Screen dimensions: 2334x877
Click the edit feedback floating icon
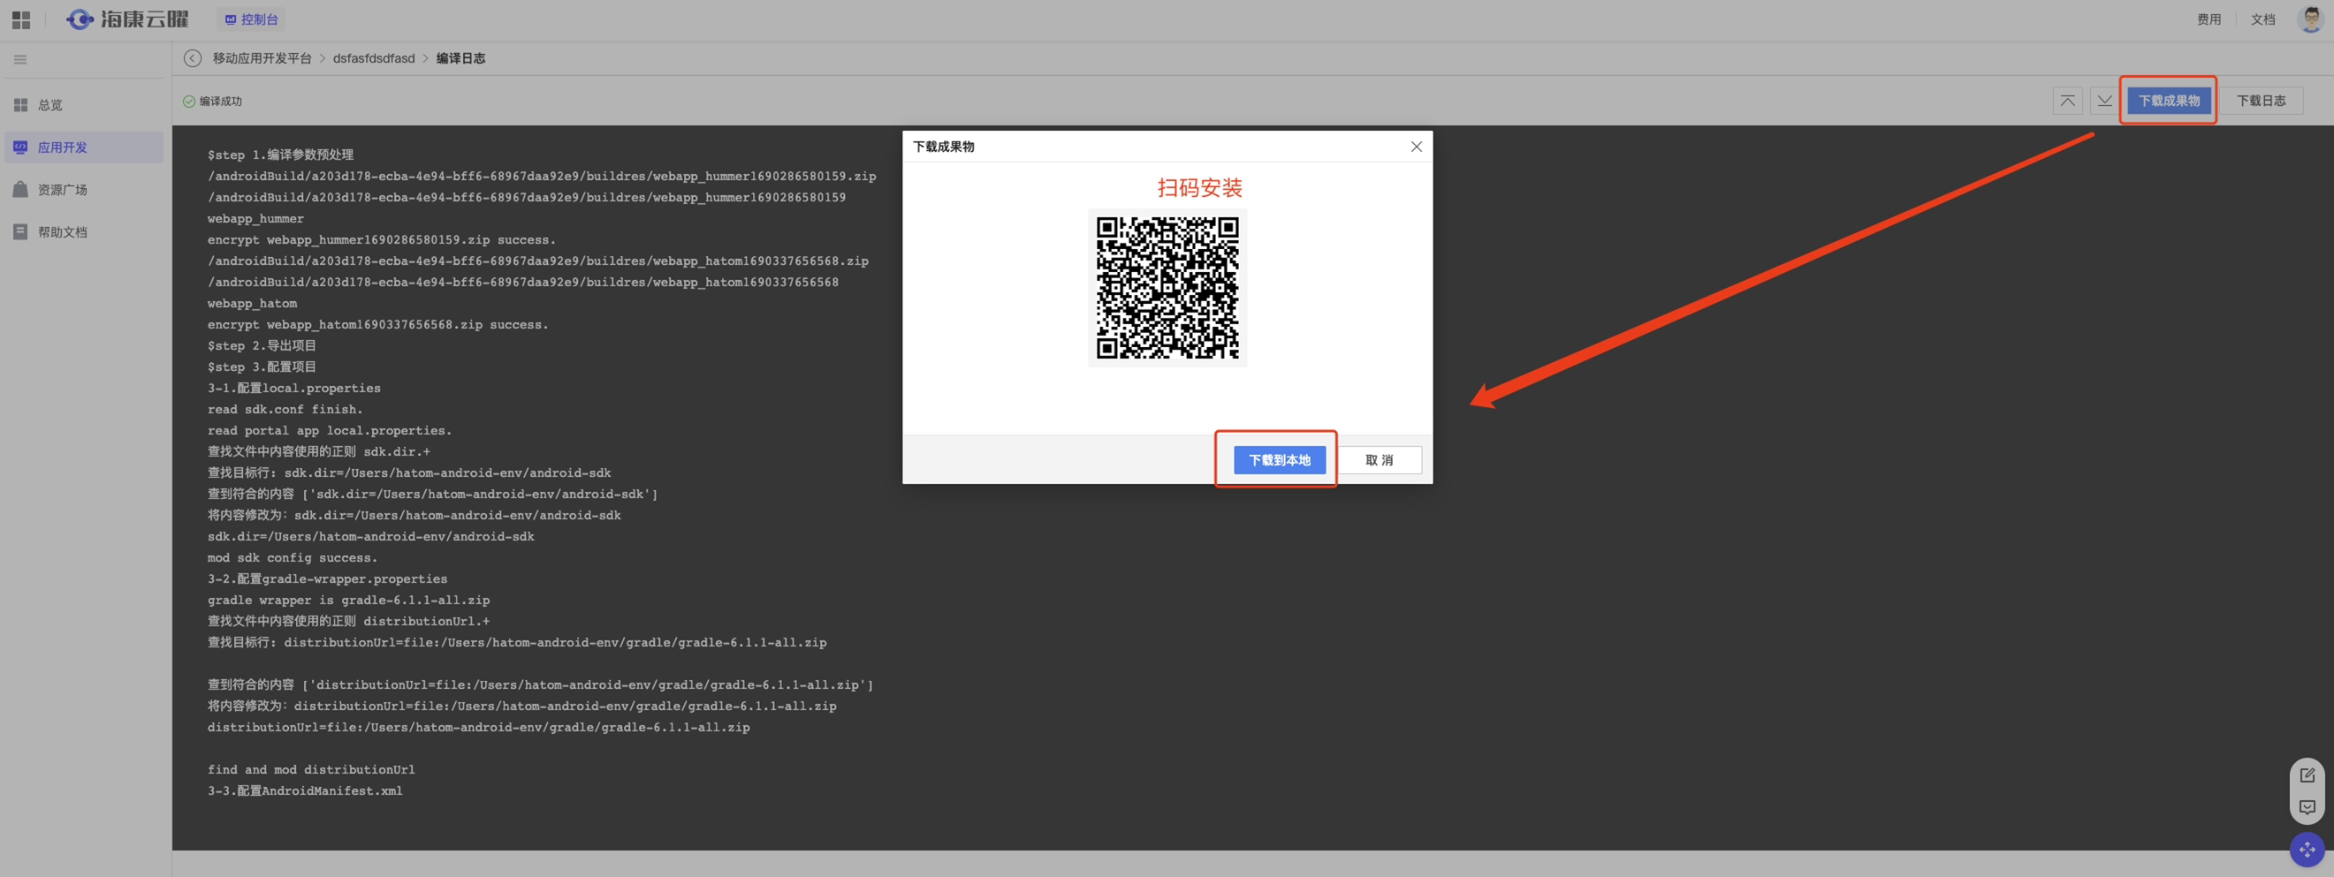click(x=2307, y=775)
